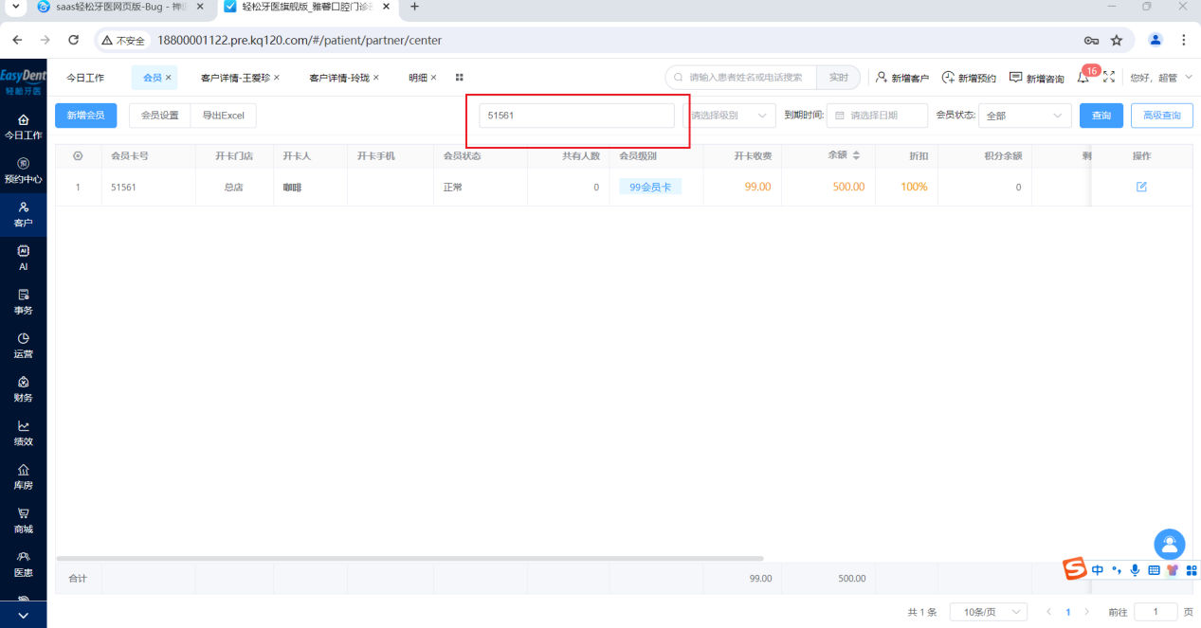The width and height of the screenshot is (1201, 628).
Task: Open the 到期时间 date picker
Action: (x=877, y=116)
